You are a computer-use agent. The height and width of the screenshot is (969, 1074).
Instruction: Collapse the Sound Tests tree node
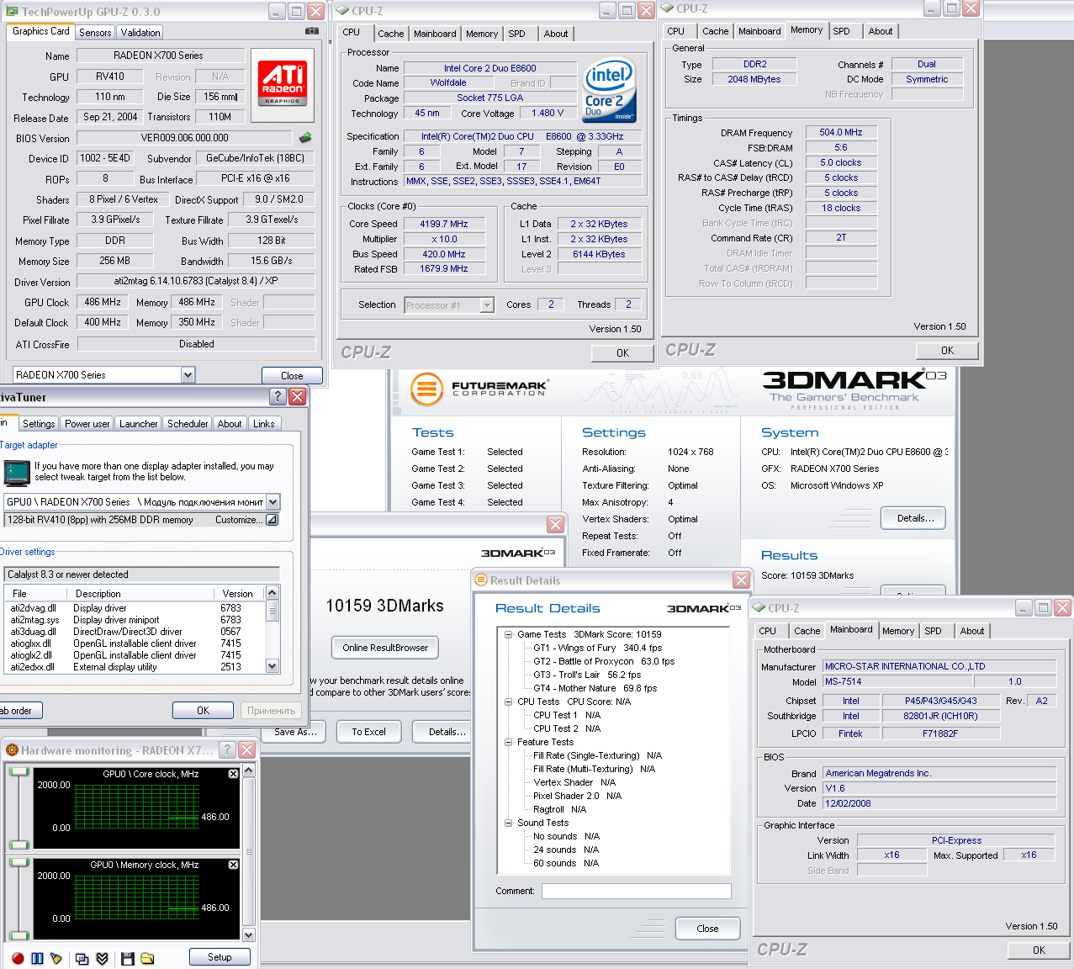coord(509,823)
